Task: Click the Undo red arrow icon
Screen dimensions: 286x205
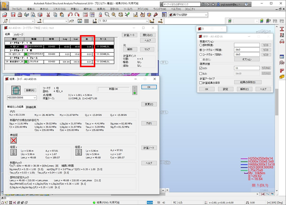Action: click(x=70, y=15)
